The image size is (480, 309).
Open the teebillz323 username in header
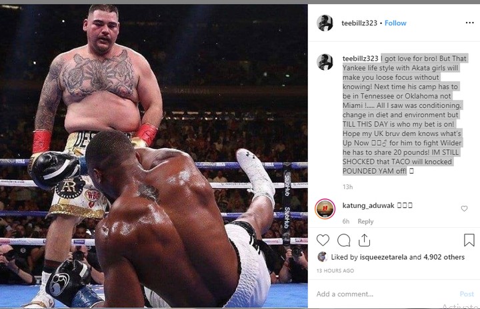click(359, 23)
